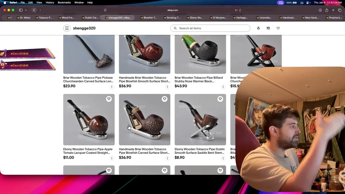The height and width of the screenshot is (194, 345).
Task: Open the File menu
Action: (x=23, y=2)
